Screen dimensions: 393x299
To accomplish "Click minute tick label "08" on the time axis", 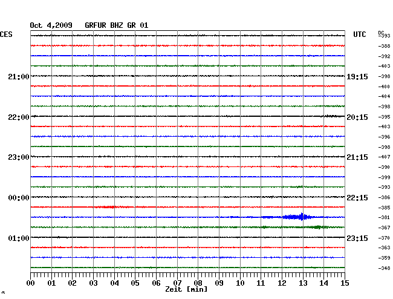I will pos(198,283).
